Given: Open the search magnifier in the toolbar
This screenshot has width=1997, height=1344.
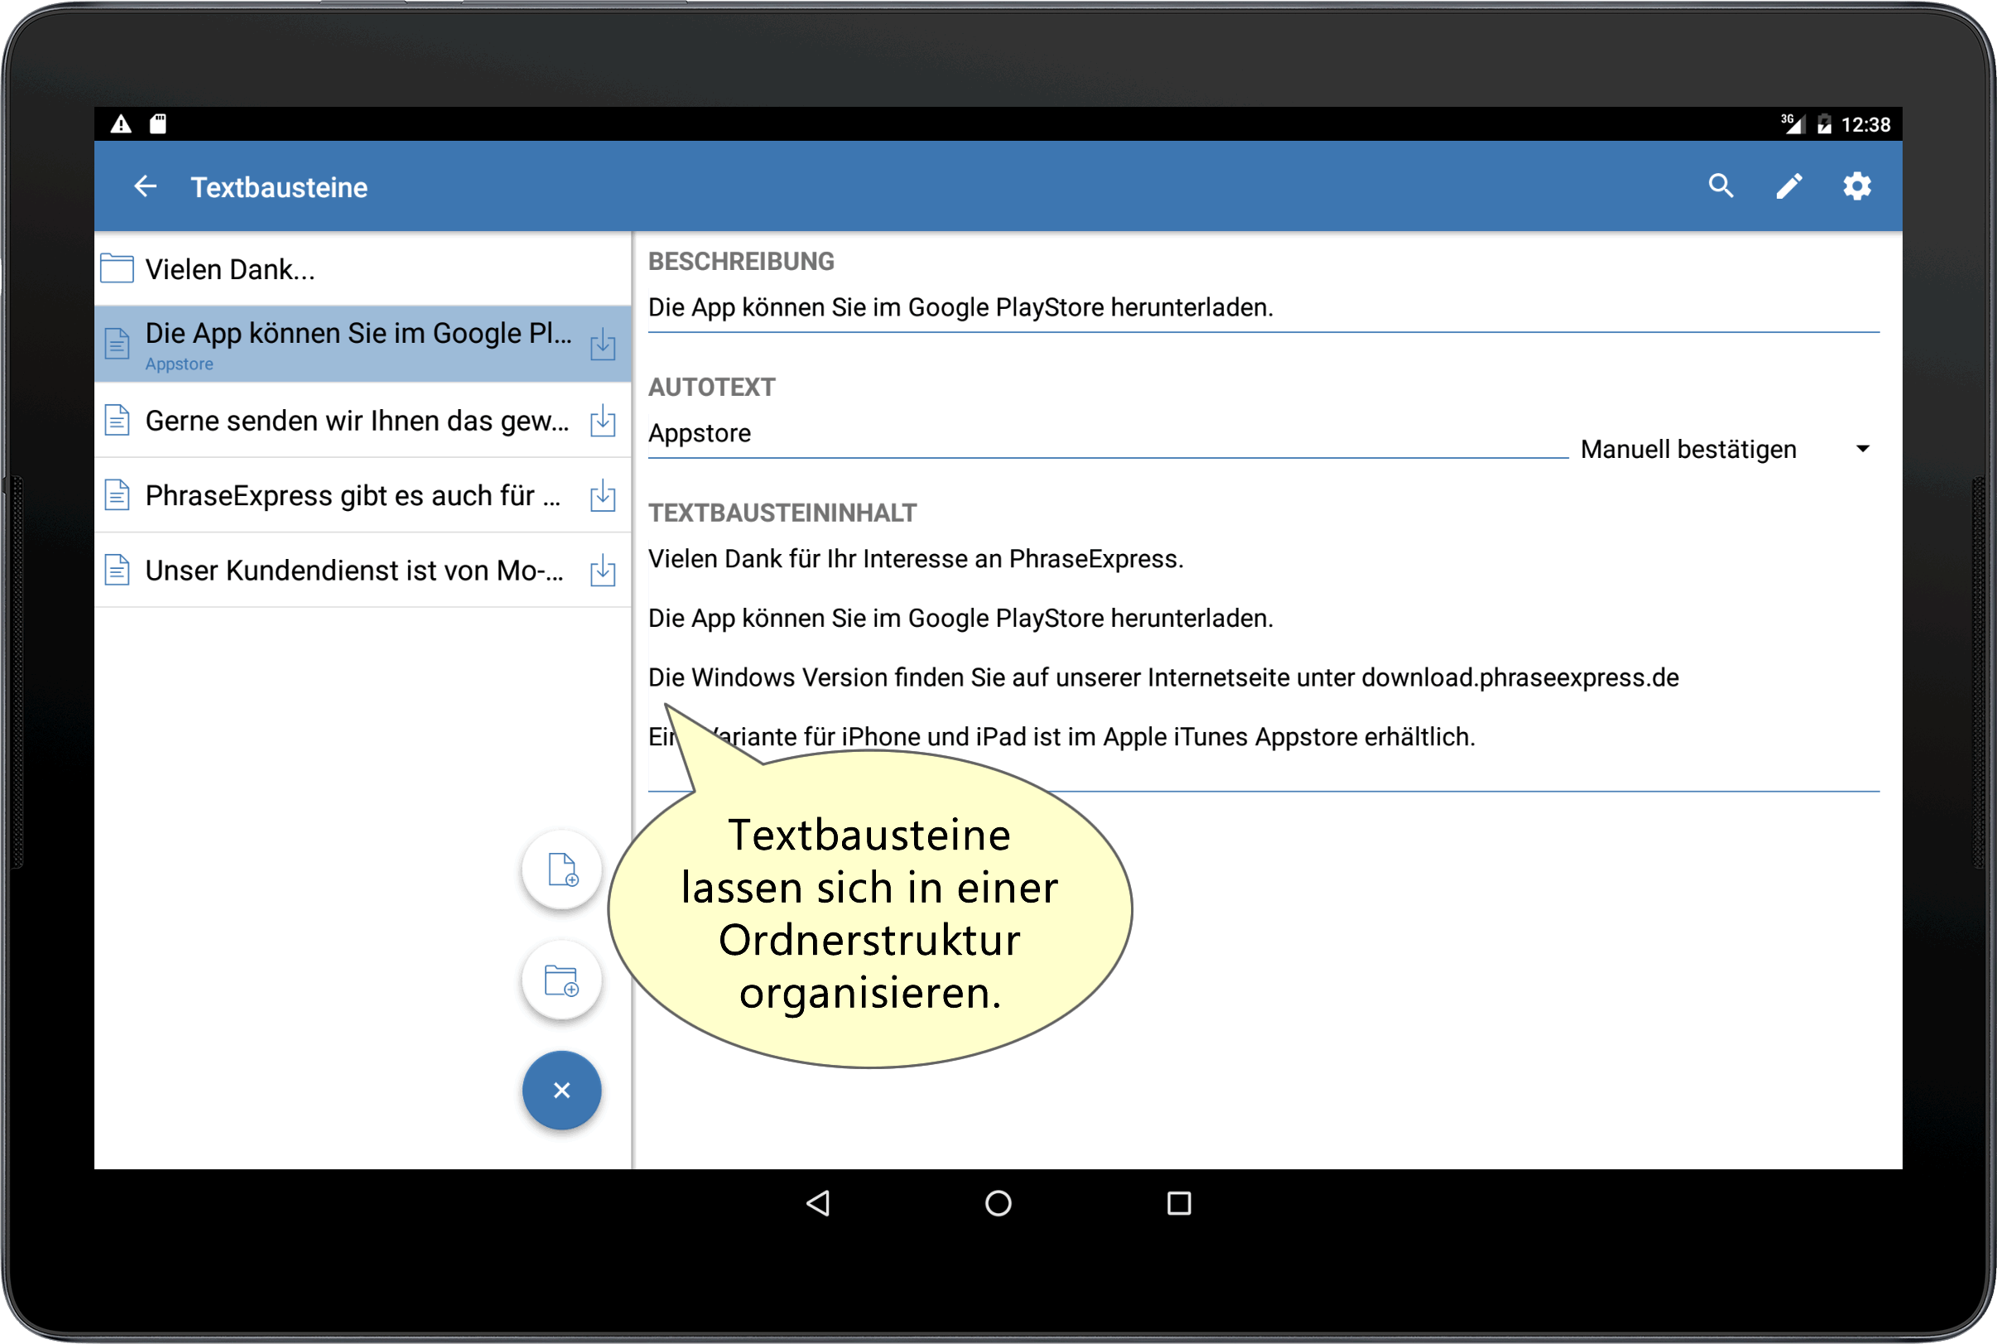Looking at the screenshot, I should (1720, 186).
